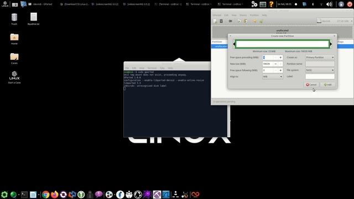Open the Trash desktop icon
This screenshot has width=354, height=199.
(14, 19)
